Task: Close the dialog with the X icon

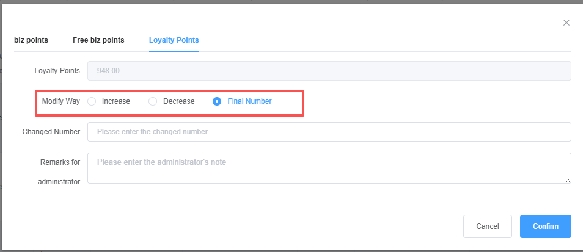Action: [x=566, y=23]
